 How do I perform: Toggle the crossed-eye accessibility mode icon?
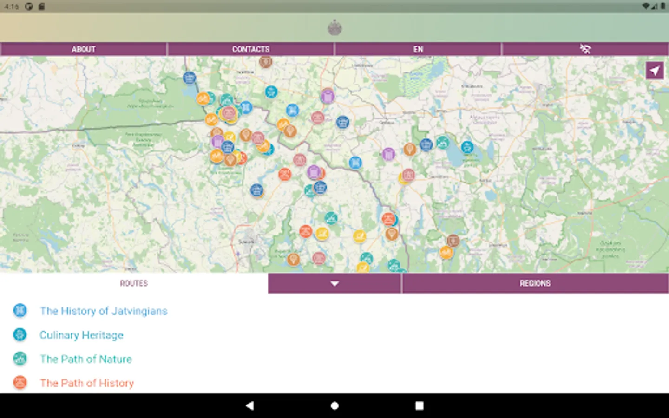pyautogui.click(x=585, y=49)
